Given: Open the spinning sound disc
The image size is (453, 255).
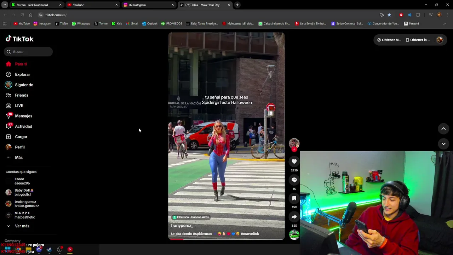Looking at the screenshot, I should (294, 235).
